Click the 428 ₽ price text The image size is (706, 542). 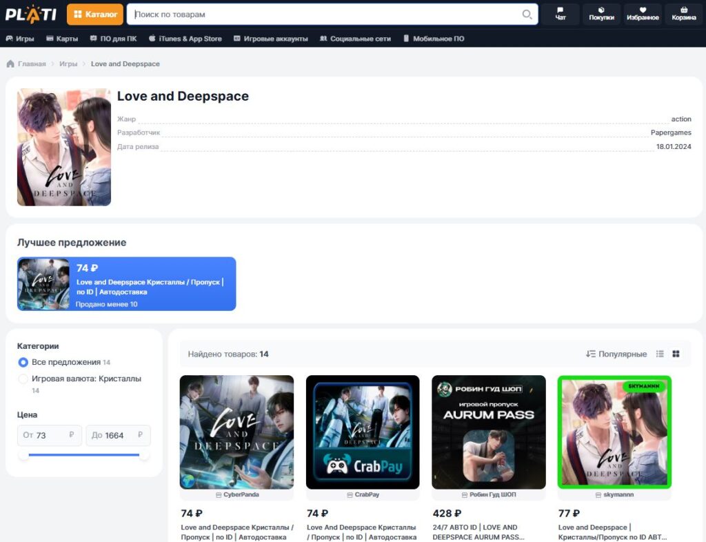[x=447, y=513]
